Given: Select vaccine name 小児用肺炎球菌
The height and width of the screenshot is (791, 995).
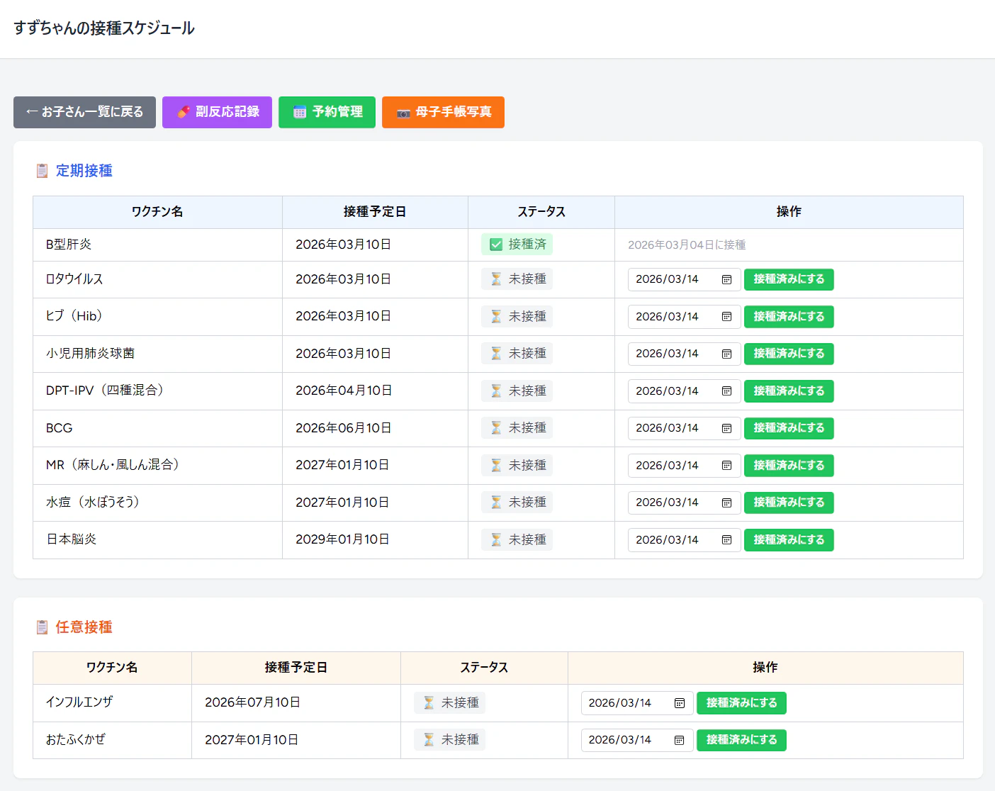Looking at the screenshot, I should tap(90, 354).
